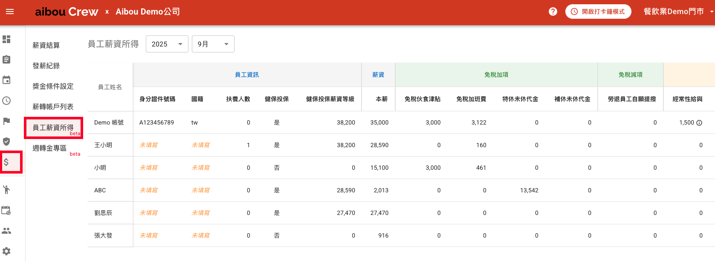
Task: Click the 薪資 column group header
Action: (x=378, y=75)
